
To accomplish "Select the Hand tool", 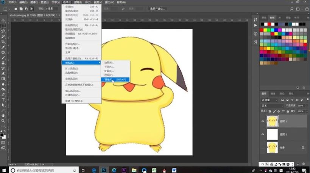I will pos(3,116).
